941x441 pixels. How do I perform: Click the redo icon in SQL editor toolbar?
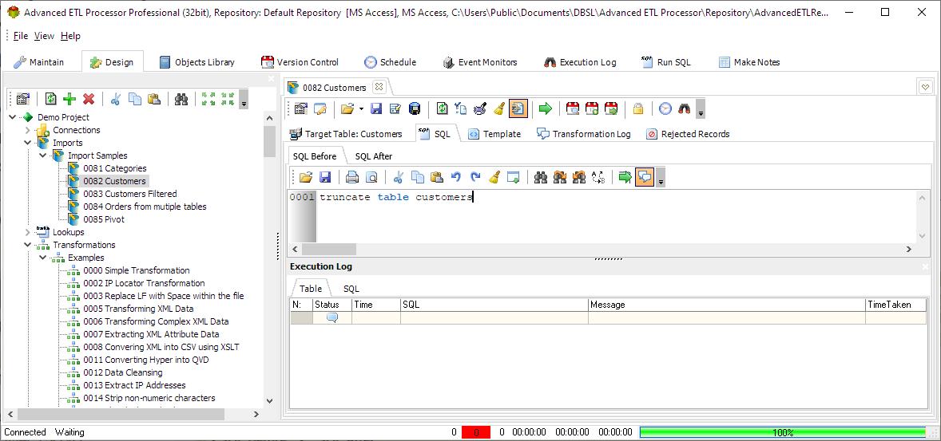coord(475,177)
